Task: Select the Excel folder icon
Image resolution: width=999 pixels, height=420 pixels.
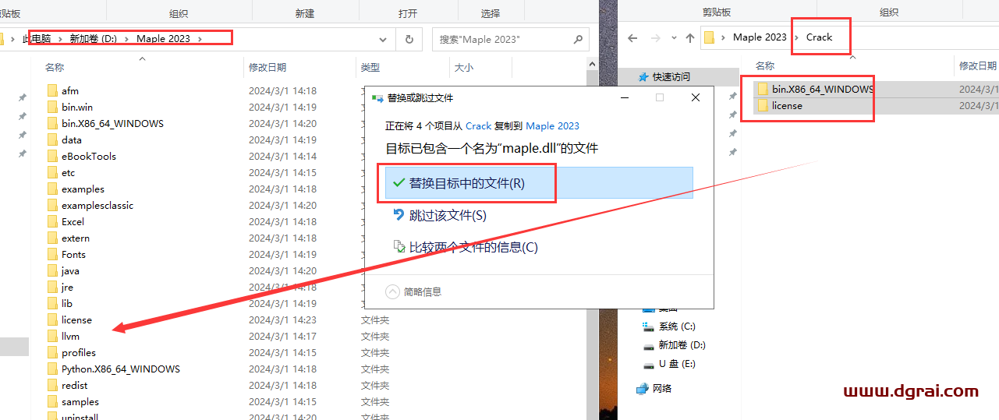Action: (52, 221)
